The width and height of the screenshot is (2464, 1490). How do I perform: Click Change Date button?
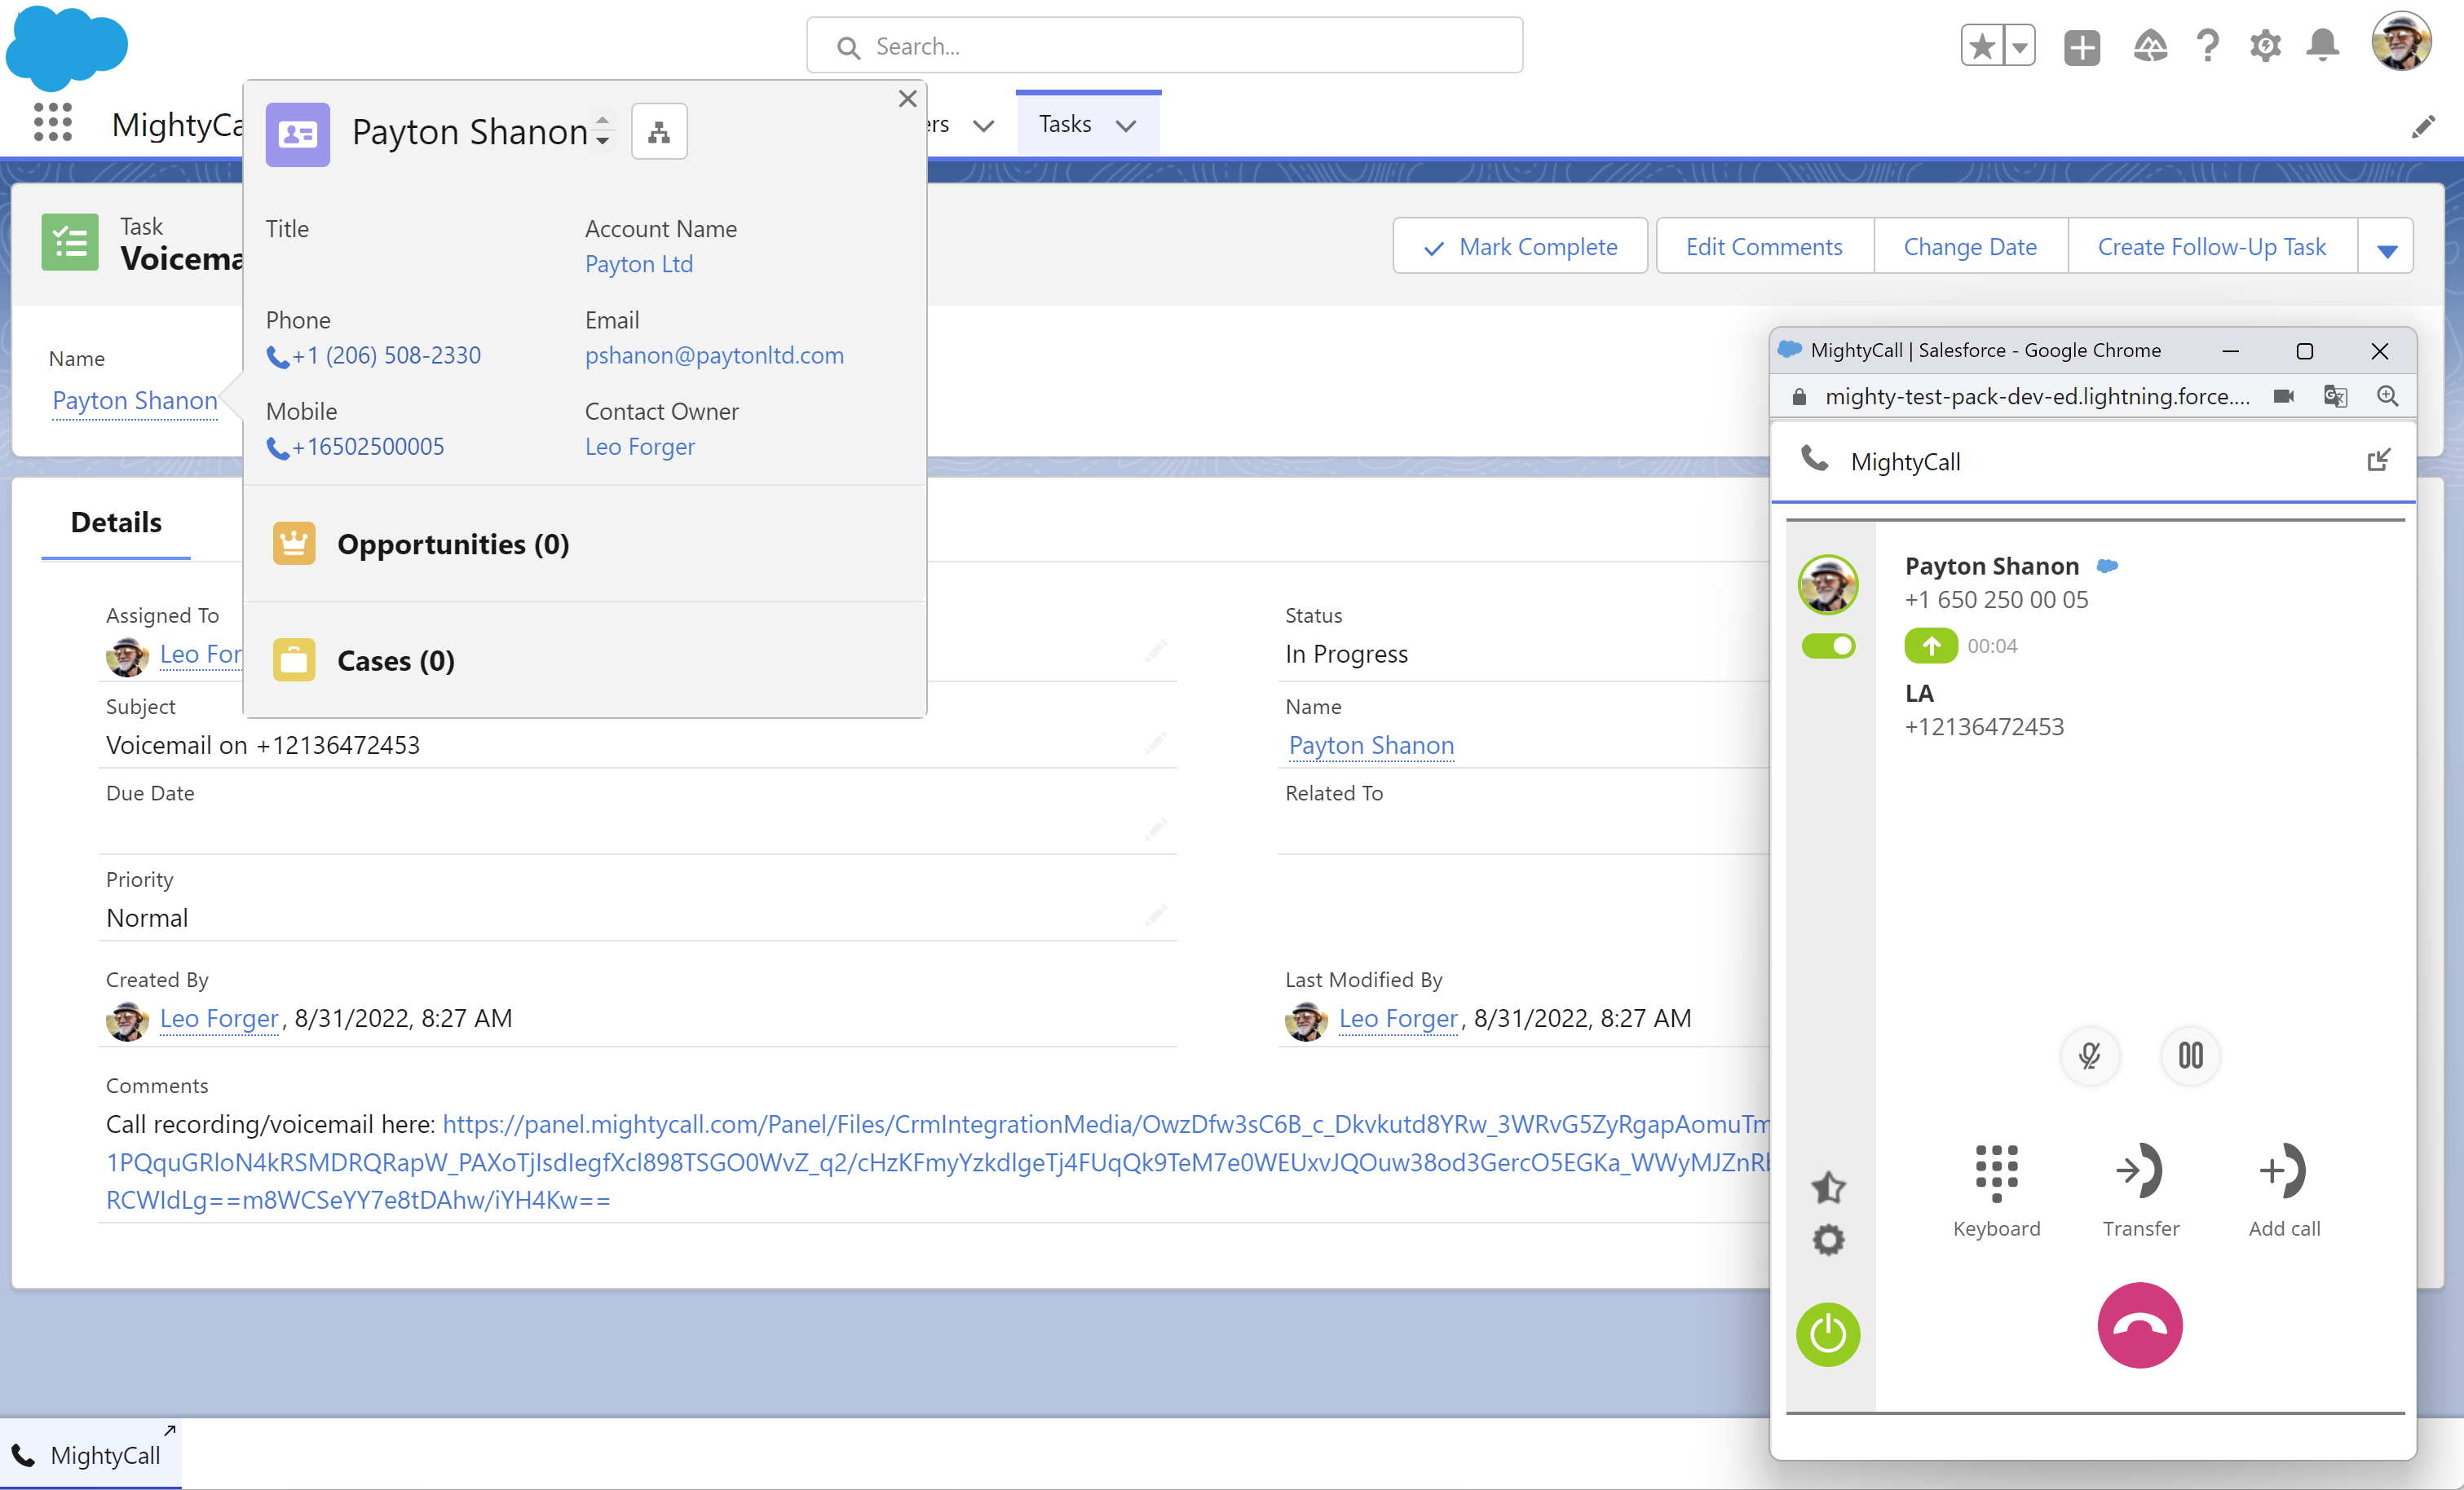pos(1970,246)
